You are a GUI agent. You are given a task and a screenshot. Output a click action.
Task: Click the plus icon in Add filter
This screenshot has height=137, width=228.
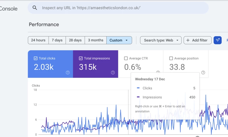pyautogui.click(x=188, y=40)
